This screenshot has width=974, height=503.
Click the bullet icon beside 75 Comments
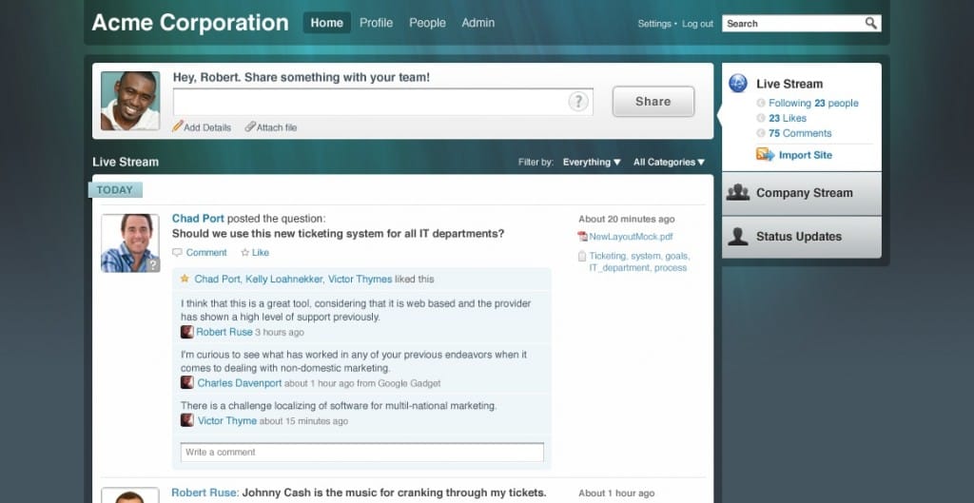[x=761, y=133]
